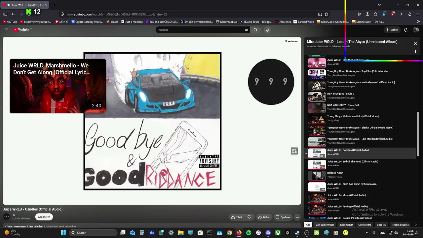This screenshot has width=423, height=238.
Task: Click the #JuiceWRLD hashtag in description
Action: click(51, 226)
